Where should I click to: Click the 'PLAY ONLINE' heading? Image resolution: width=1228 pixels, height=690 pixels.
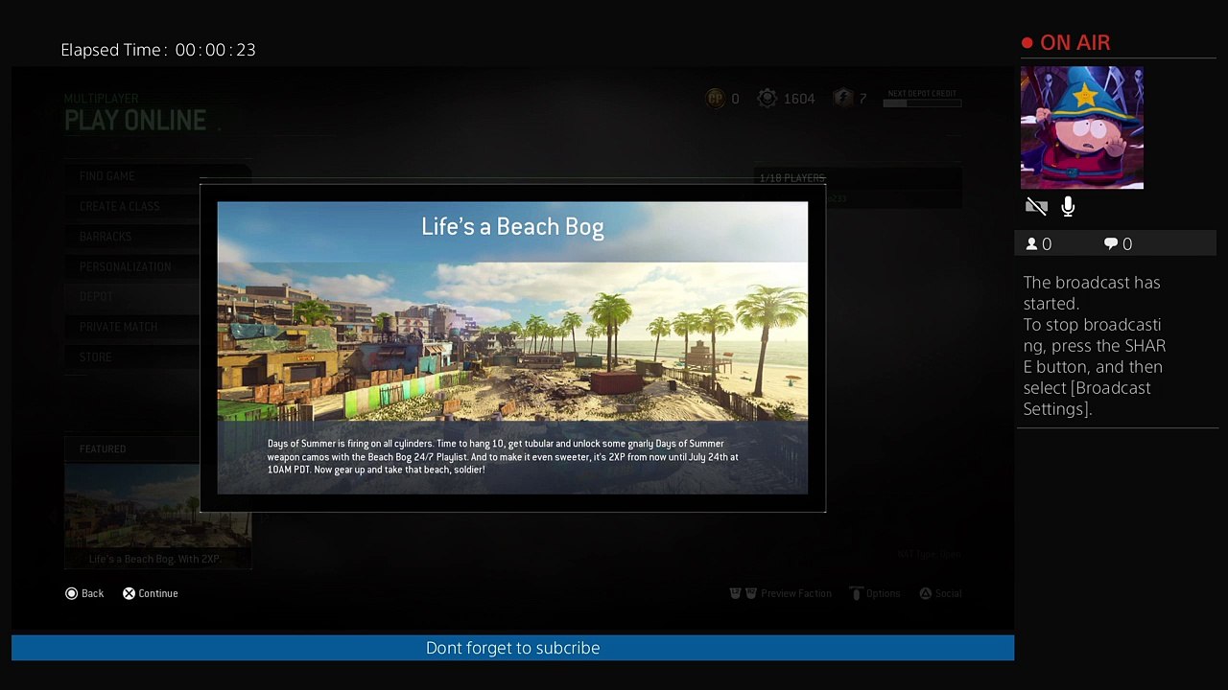click(x=135, y=121)
